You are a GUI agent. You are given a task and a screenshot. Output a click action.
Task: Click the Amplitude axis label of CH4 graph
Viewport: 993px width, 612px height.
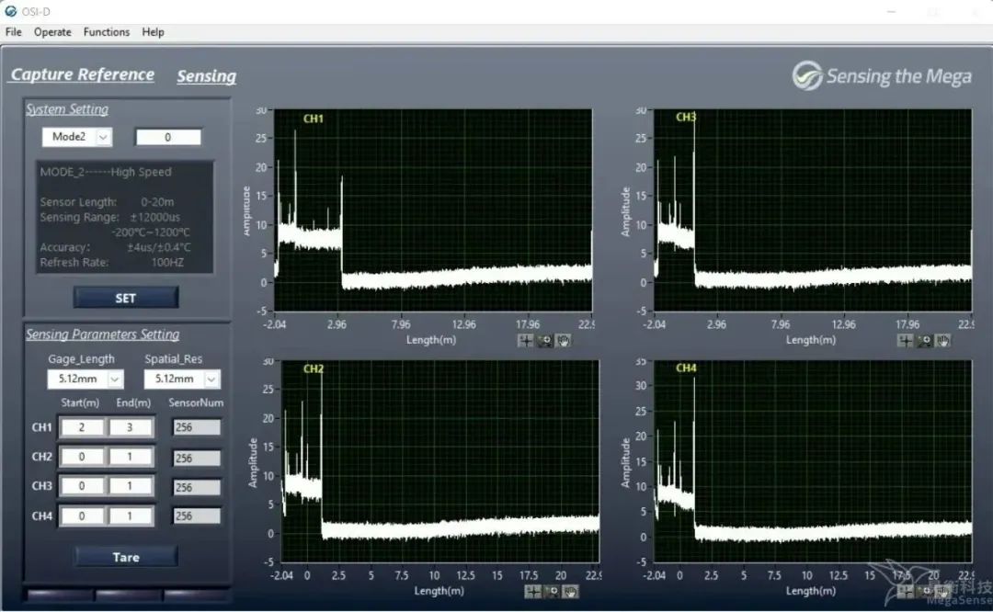click(x=626, y=462)
